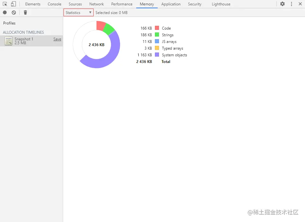Click the Selected size: 0 MB text
This screenshot has height=222, width=305.
click(111, 12)
